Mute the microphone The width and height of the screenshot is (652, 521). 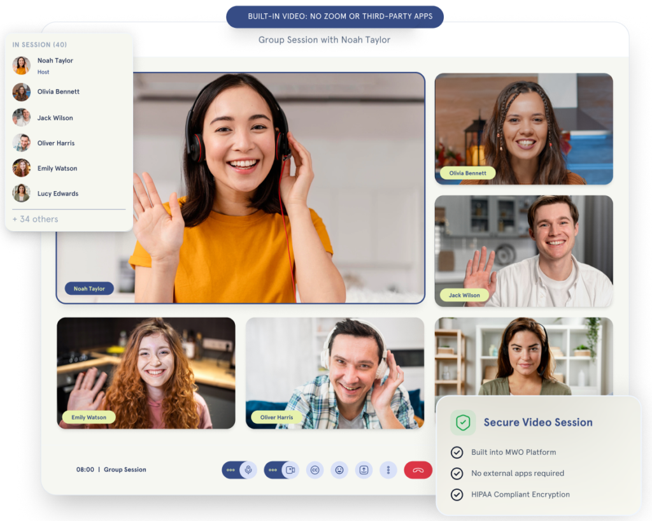click(248, 470)
